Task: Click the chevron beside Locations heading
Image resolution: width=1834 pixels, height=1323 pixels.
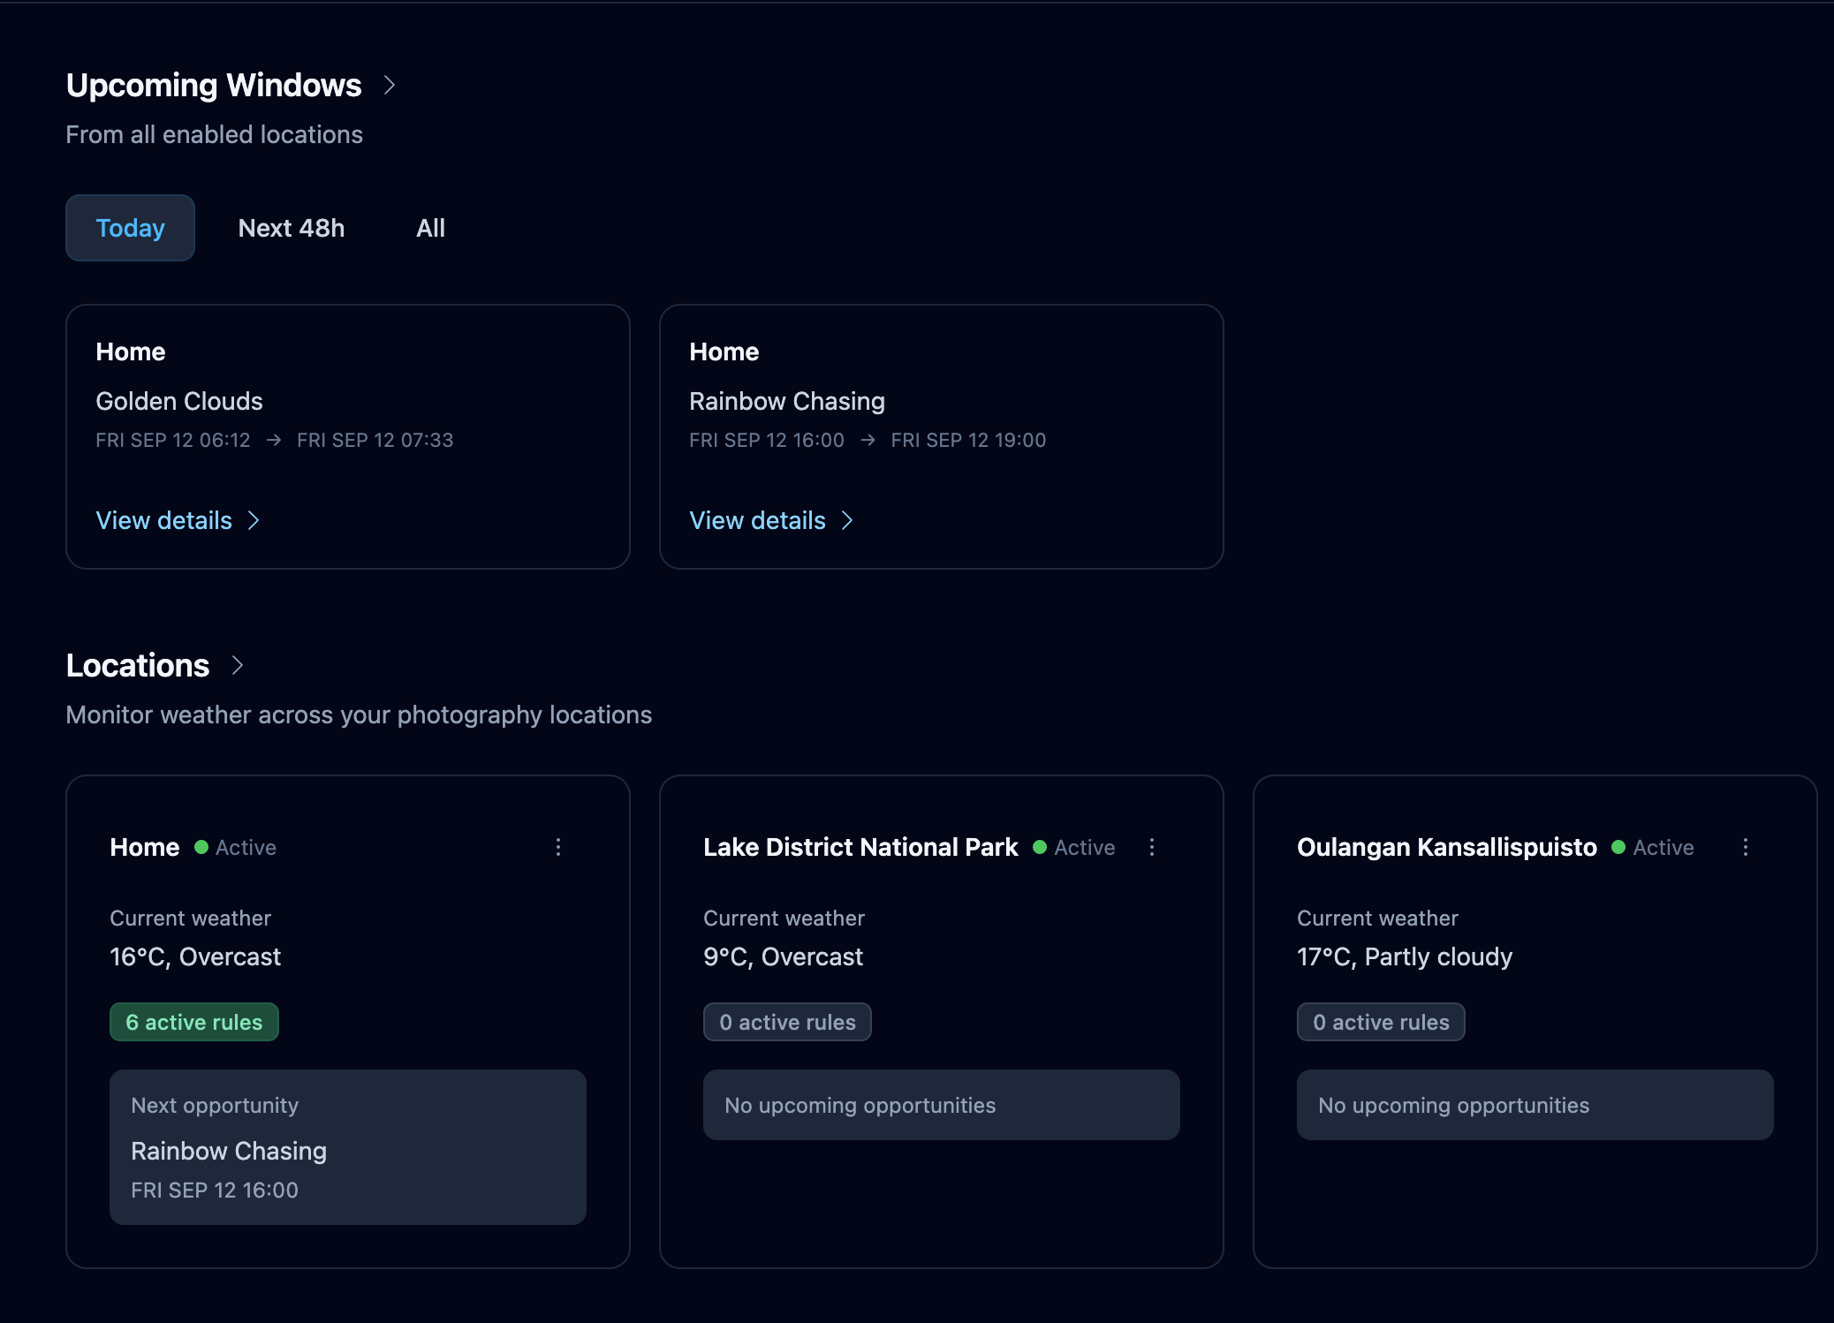Action: click(x=237, y=665)
